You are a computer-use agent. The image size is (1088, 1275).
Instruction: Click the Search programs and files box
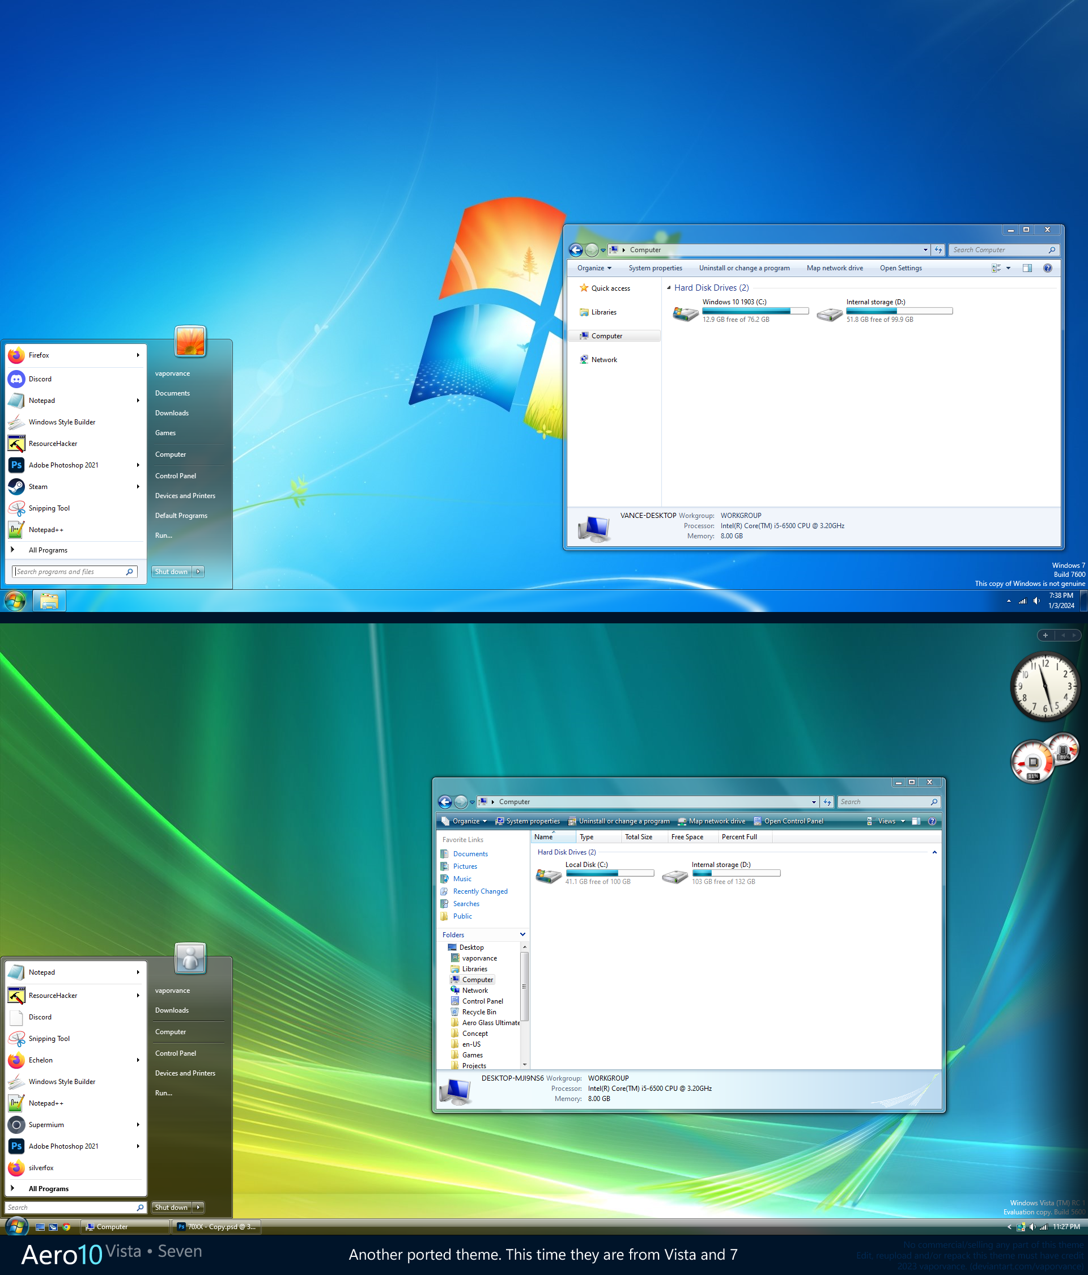click(69, 572)
